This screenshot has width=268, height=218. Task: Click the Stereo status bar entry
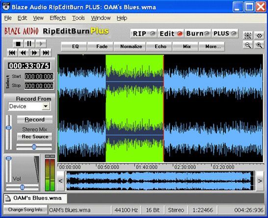[176, 210]
